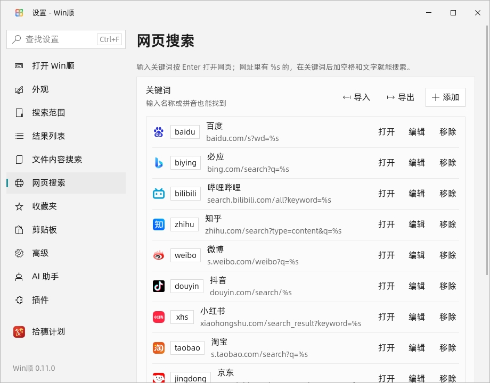Click 打开 for the biying entry

coord(387,163)
